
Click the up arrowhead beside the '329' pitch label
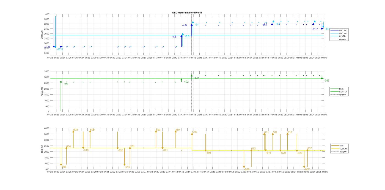tap(61, 82)
